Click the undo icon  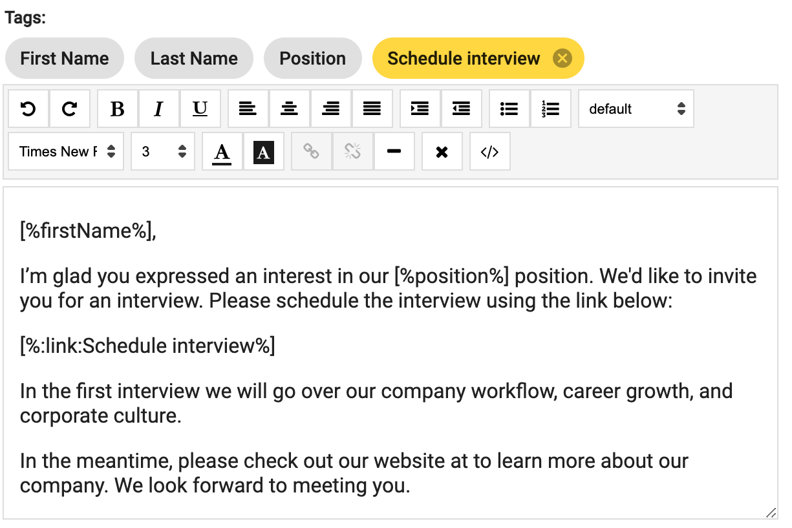28,109
